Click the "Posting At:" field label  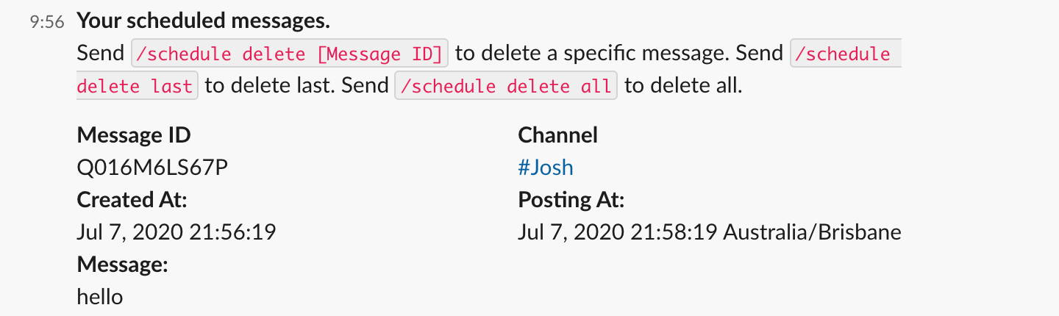[x=571, y=200]
